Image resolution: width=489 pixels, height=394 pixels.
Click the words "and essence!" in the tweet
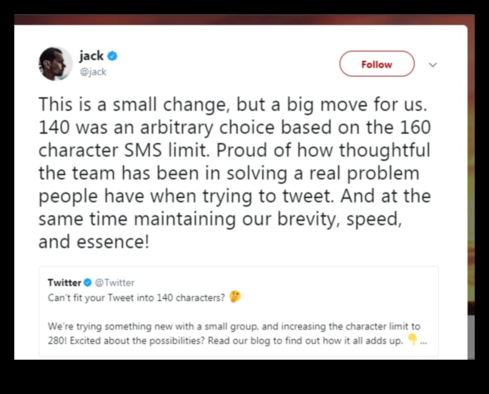(x=94, y=241)
